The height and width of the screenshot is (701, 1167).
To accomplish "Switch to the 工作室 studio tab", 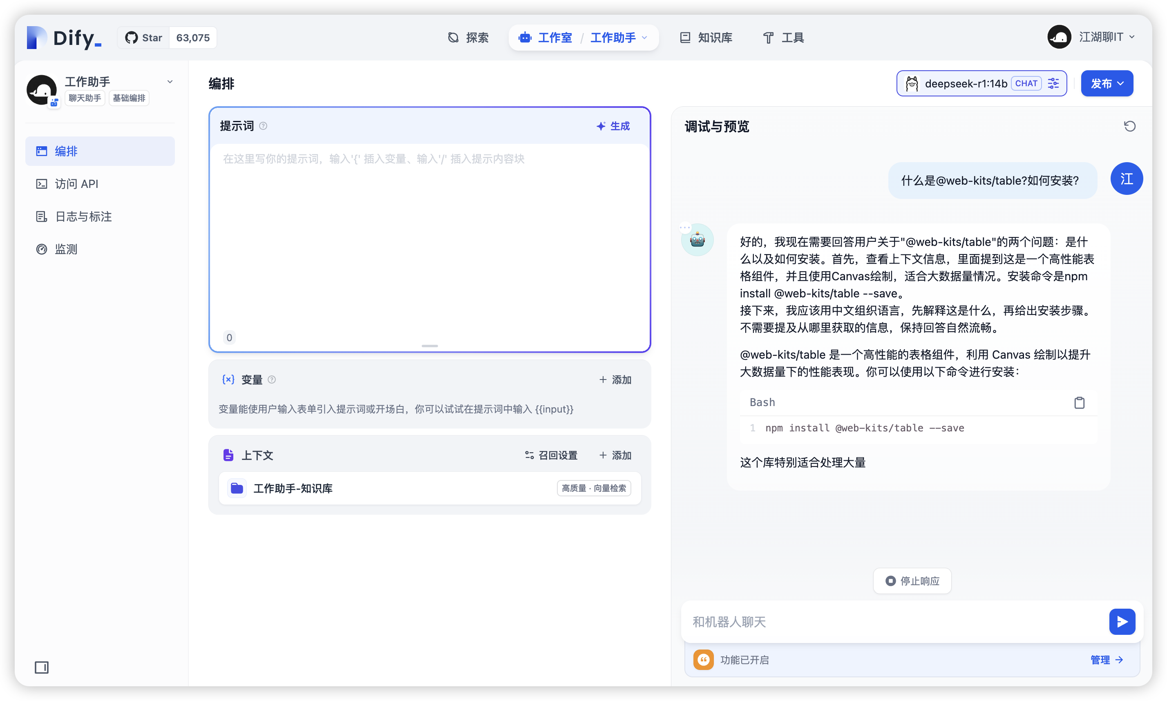I will [545, 38].
